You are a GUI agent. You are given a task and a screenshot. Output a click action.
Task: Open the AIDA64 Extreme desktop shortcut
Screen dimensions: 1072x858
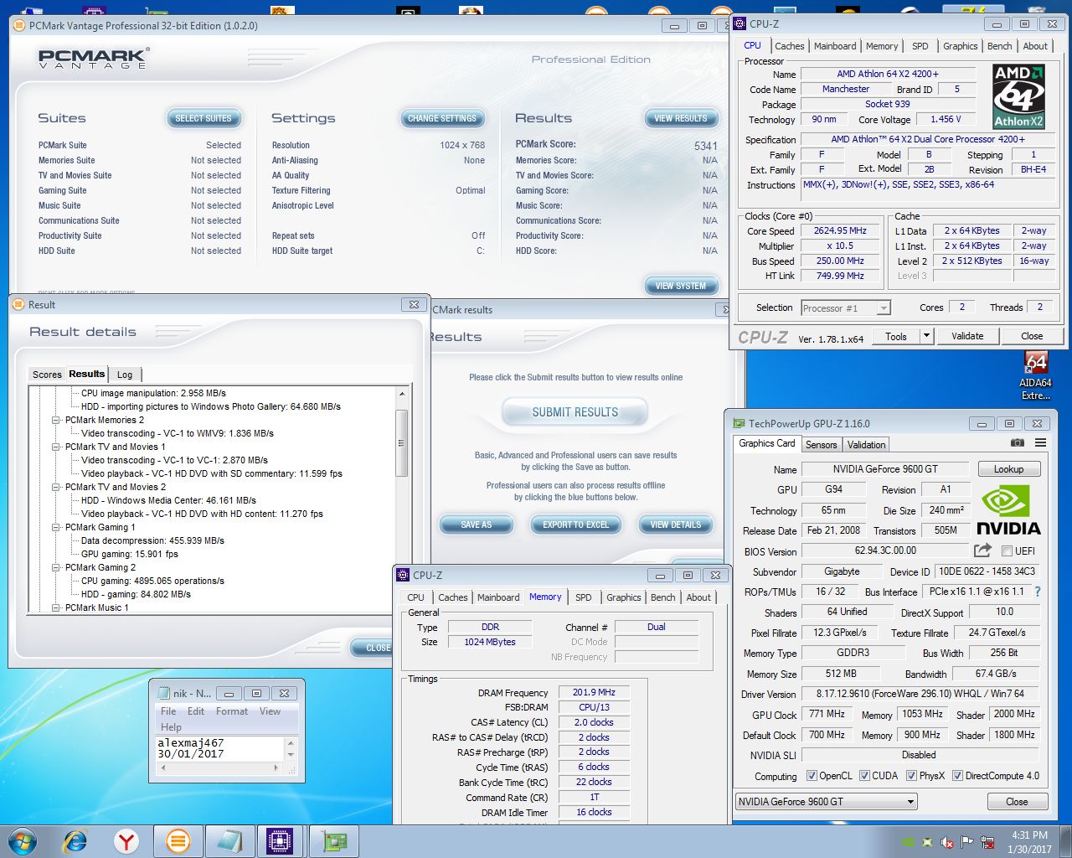1036,376
